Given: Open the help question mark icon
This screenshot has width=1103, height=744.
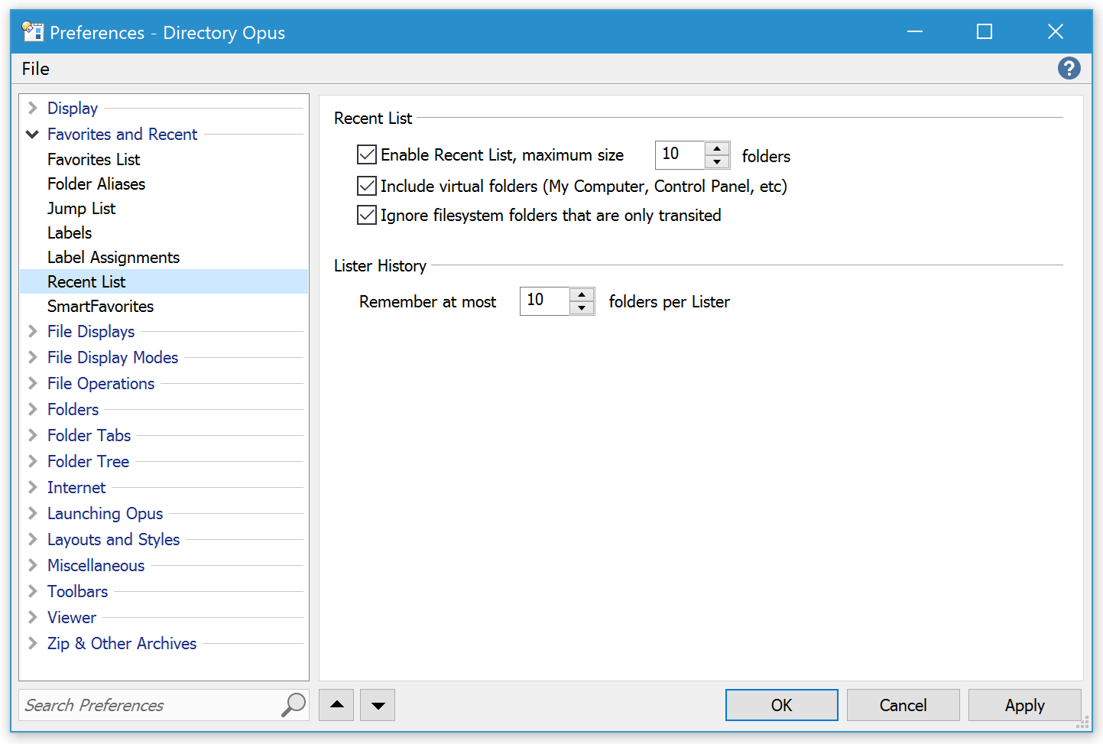Looking at the screenshot, I should point(1069,69).
